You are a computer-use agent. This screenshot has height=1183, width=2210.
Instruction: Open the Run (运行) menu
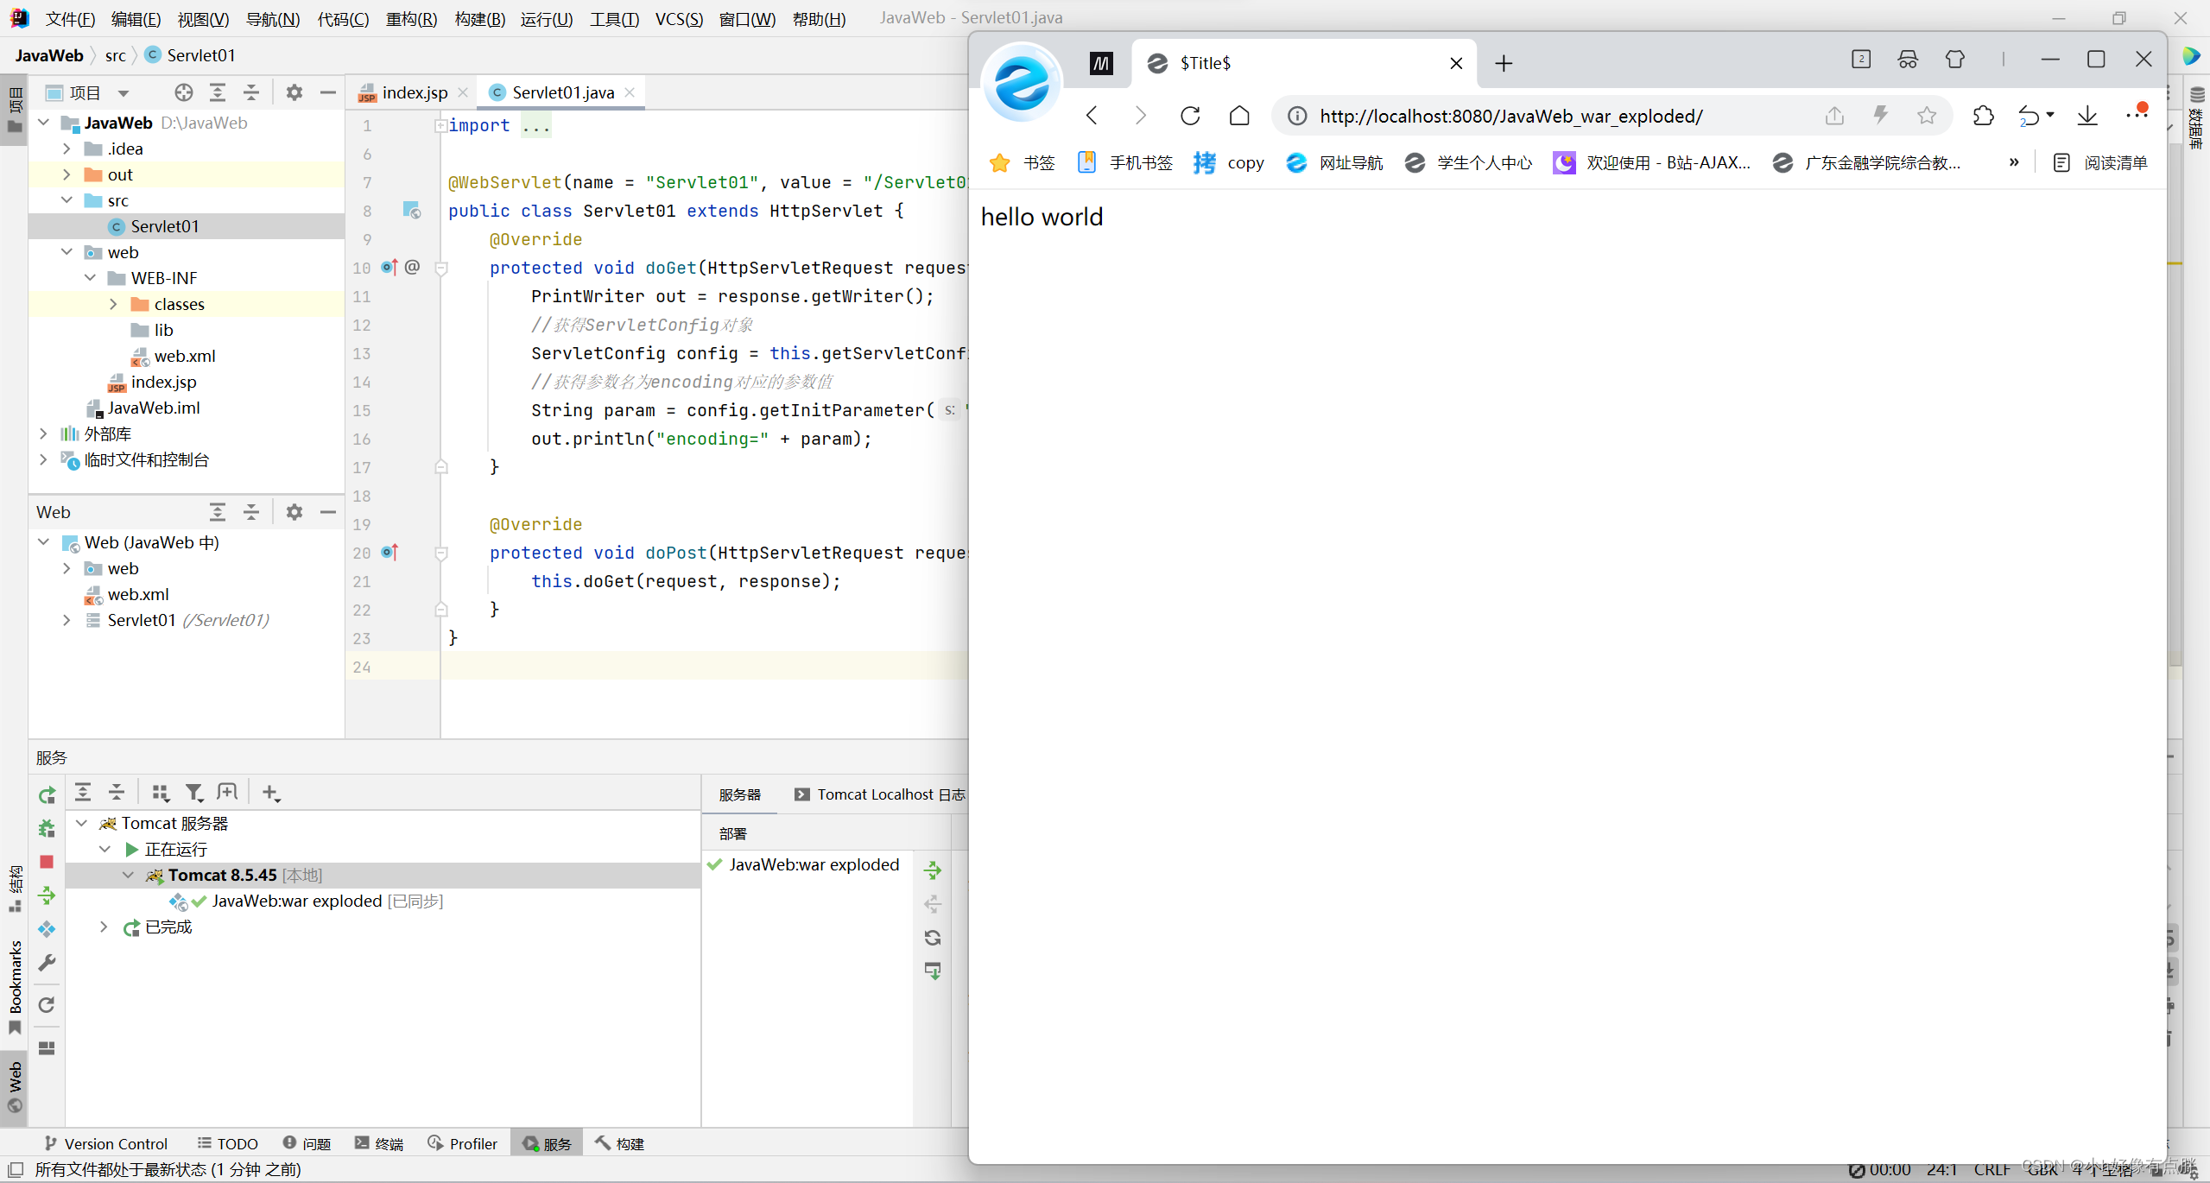(x=546, y=19)
